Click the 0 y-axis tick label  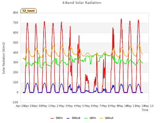[x=17, y=92]
